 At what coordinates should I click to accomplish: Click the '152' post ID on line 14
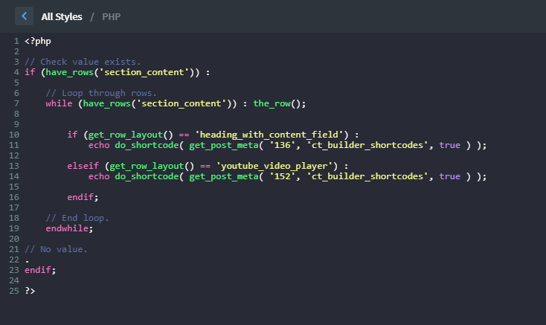point(283,176)
